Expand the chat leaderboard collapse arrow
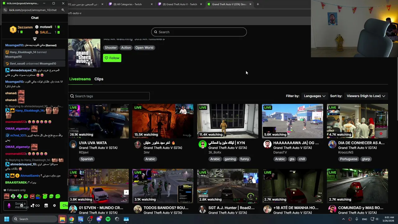Image resolution: width=398 pixels, height=224 pixels. (x=35, y=39)
